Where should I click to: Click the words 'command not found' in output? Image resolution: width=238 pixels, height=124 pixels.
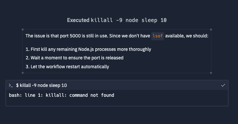pyautogui.click(x=92, y=95)
